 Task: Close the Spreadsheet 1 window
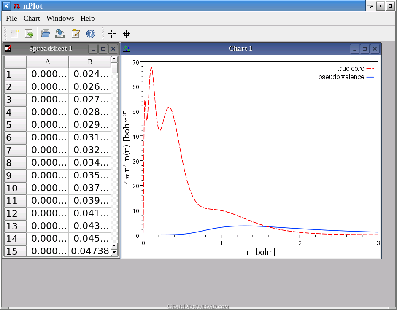pos(113,49)
